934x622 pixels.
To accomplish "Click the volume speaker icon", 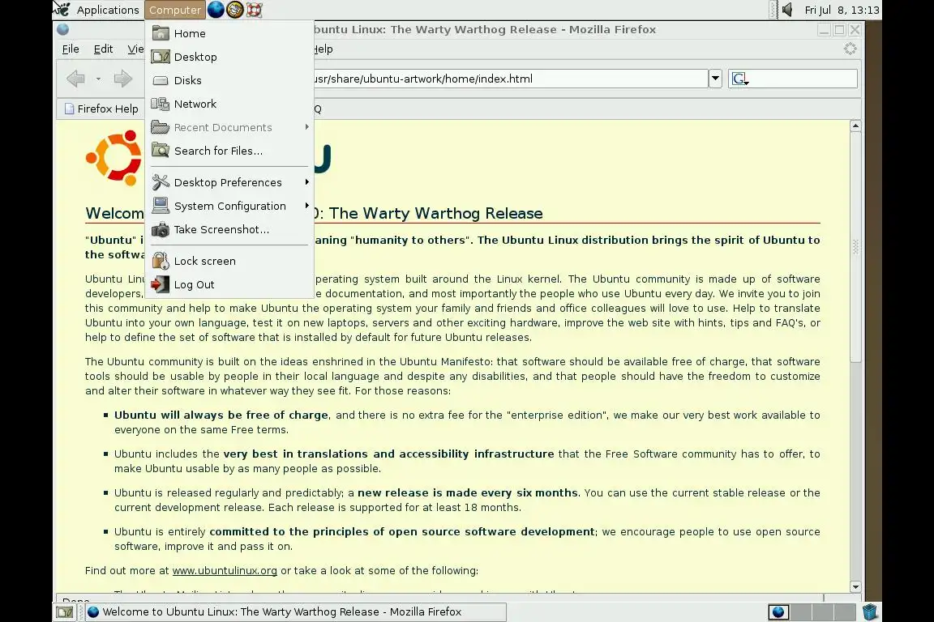I will (787, 10).
